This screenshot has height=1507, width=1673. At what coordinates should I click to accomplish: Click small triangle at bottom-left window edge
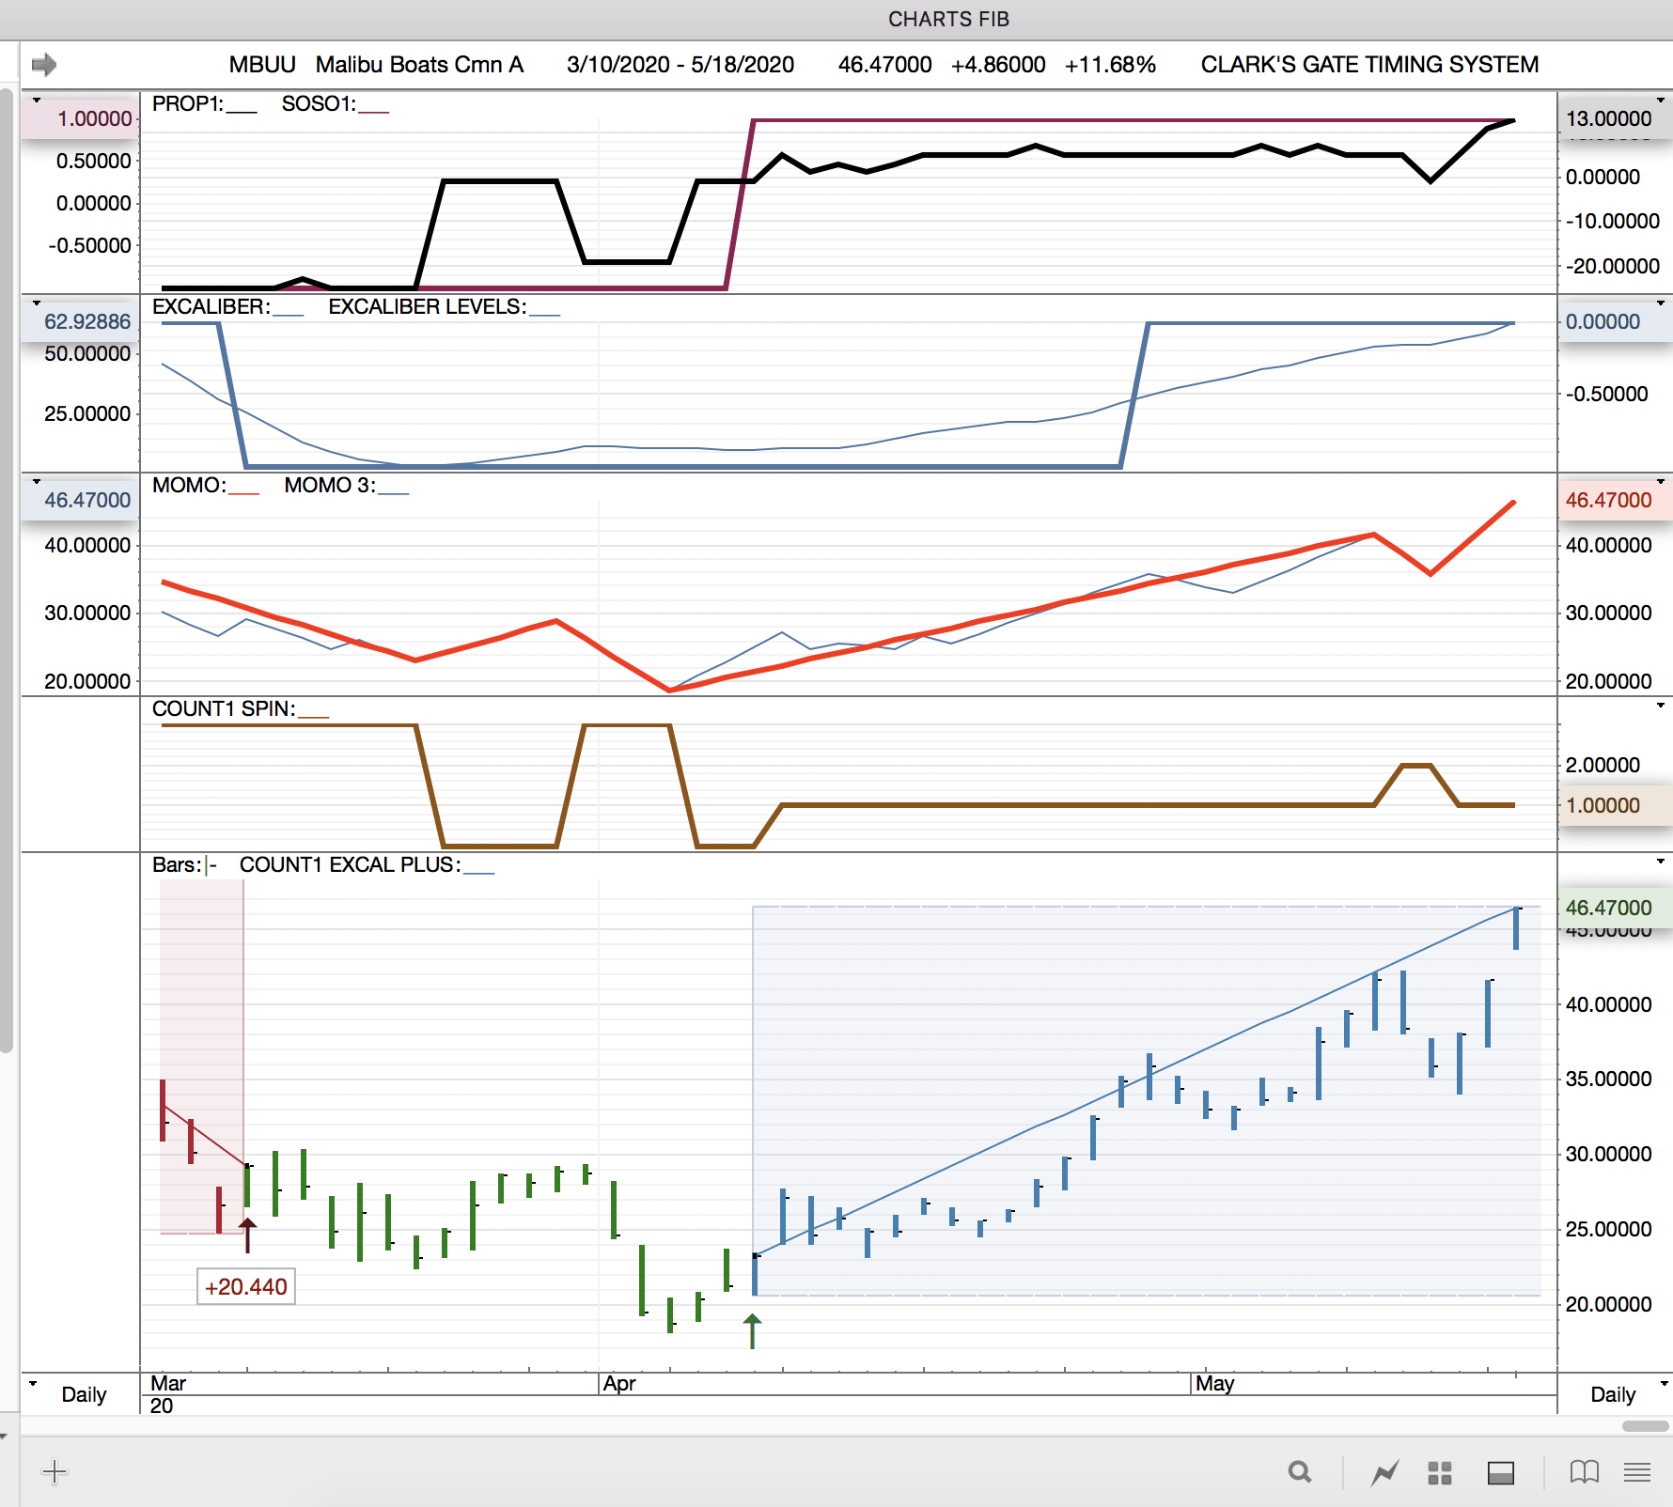pos(4,1437)
